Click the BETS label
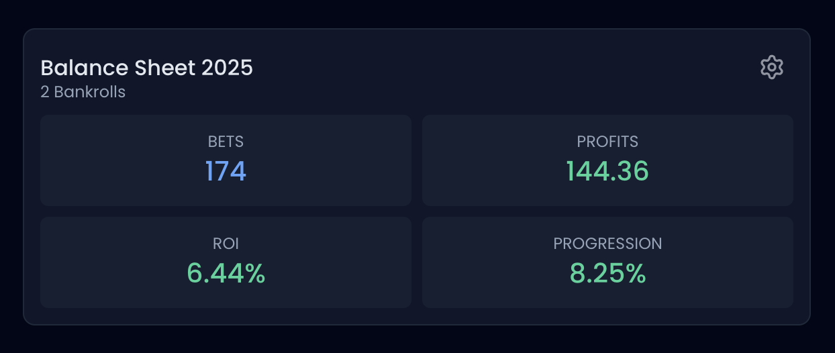Image resolution: width=835 pixels, height=353 pixels. coord(226,142)
